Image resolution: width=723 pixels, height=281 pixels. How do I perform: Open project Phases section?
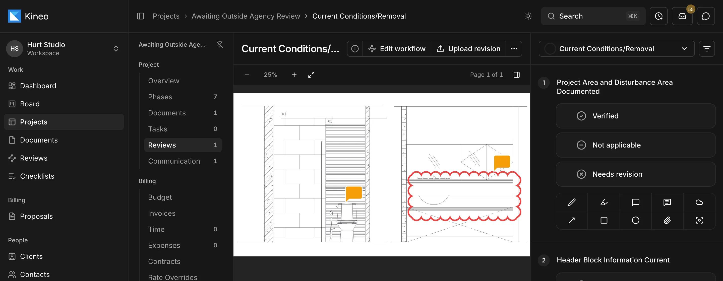pos(183,97)
